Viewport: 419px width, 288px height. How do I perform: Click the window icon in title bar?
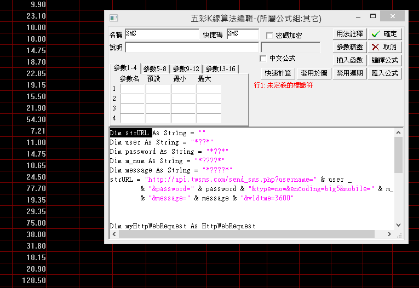coord(113,18)
